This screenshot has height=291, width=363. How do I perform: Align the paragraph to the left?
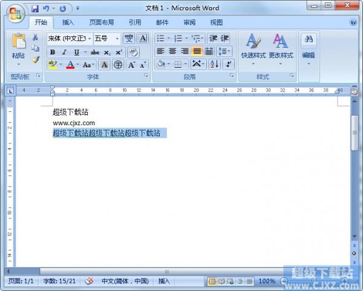click(x=161, y=51)
